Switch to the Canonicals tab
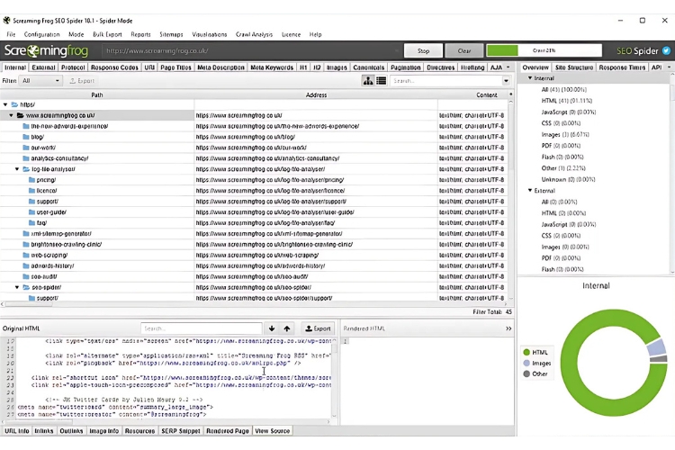 [368, 67]
